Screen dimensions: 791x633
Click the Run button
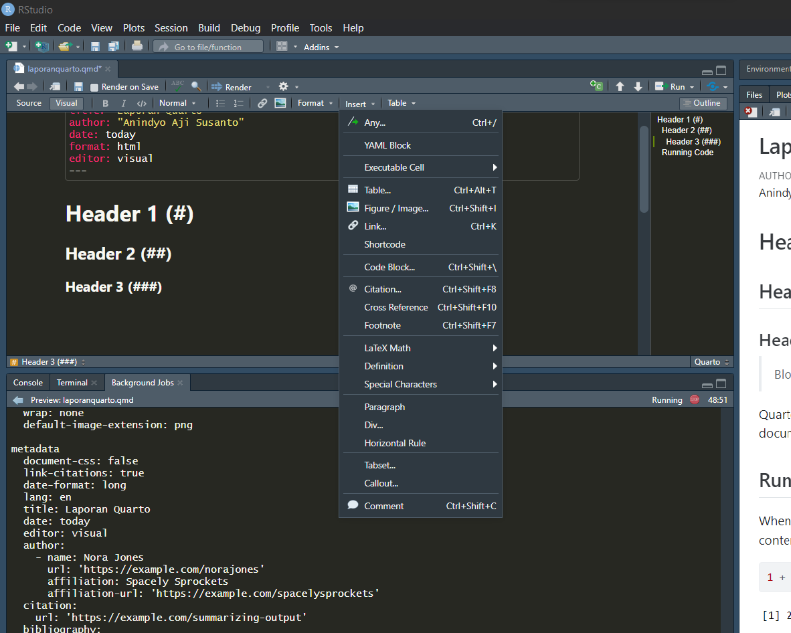coord(671,86)
